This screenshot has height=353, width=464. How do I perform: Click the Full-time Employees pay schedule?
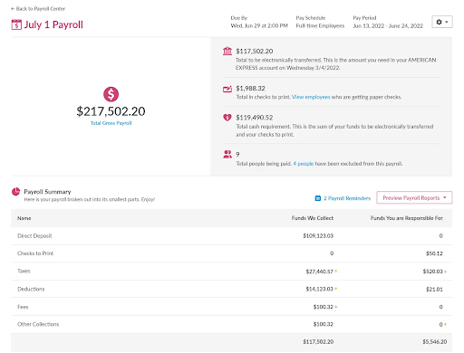click(320, 26)
